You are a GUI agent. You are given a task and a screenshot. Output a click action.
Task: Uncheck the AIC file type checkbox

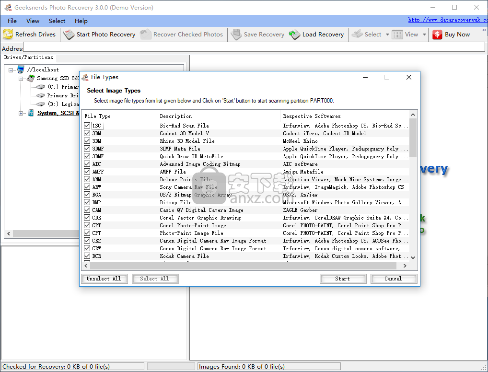[x=87, y=164]
